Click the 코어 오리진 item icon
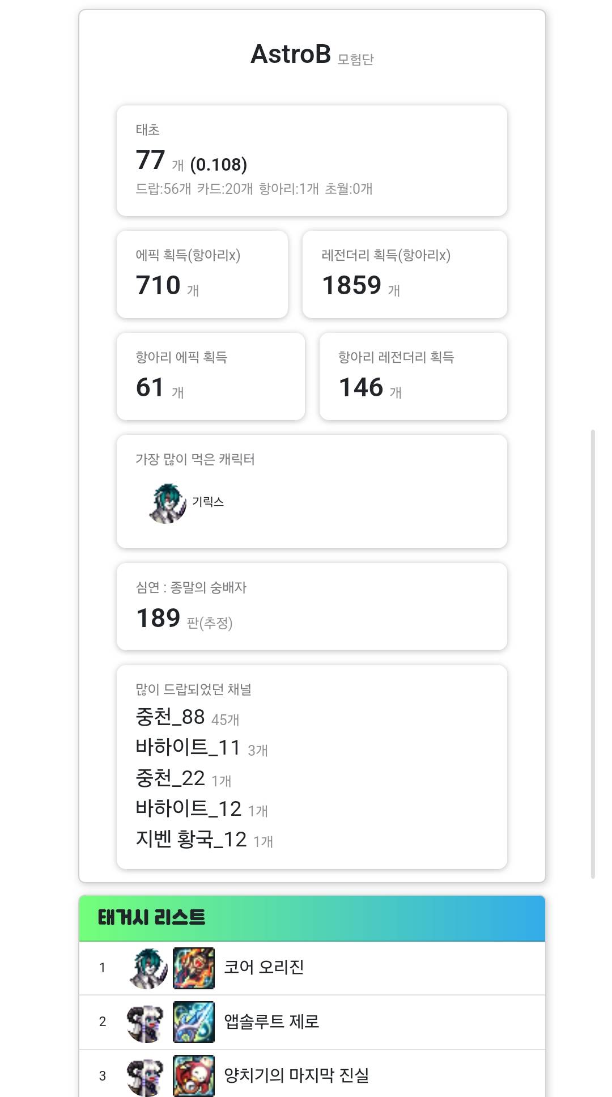Viewport: 612px width, 1097px height. (194, 968)
